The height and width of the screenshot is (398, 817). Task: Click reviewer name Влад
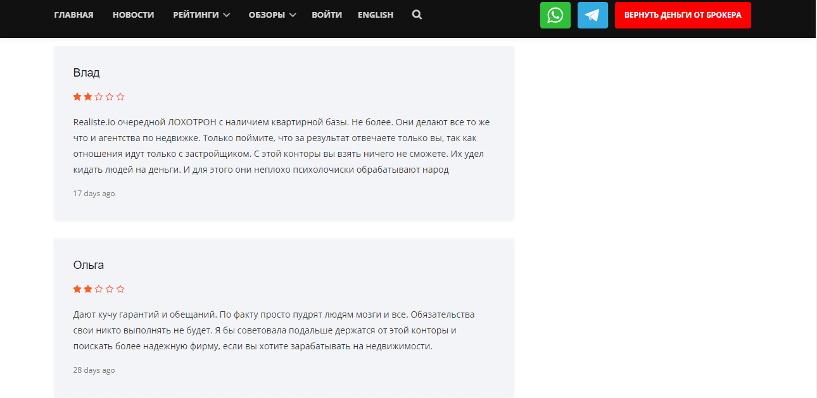pyautogui.click(x=86, y=73)
